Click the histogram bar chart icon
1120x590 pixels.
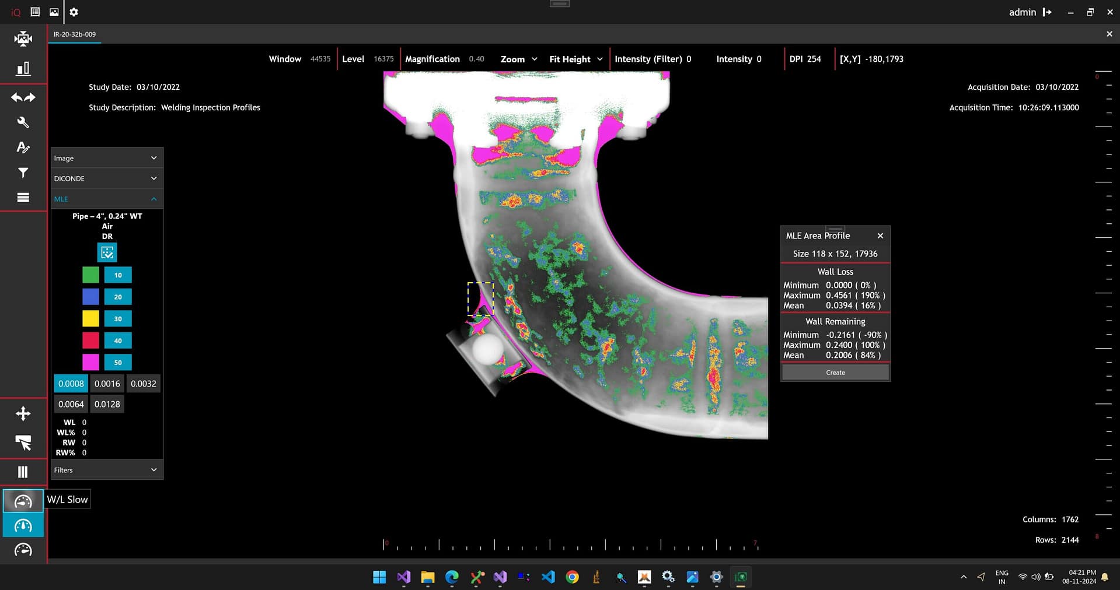click(x=23, y=69)
